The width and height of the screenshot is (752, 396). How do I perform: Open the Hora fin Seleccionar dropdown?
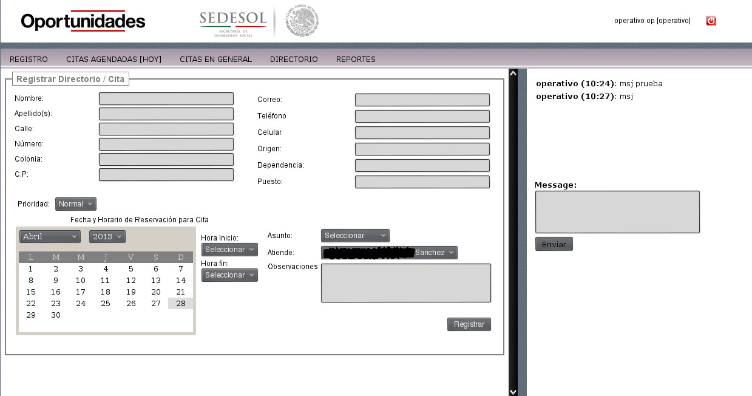(229, 275)
